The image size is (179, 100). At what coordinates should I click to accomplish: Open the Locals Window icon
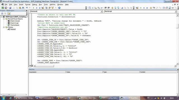pyautogui.click(x=164, y=8)
